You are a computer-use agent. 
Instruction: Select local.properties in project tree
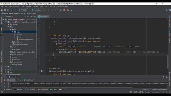16,62
